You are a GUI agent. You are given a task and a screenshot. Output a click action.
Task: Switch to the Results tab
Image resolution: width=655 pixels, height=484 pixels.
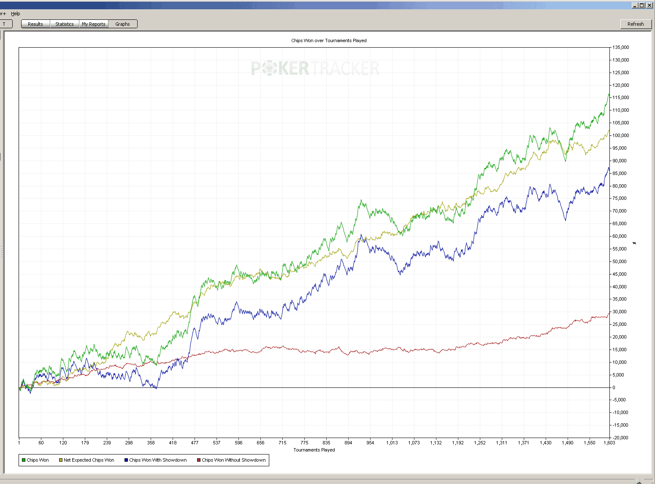click(35, 24)
